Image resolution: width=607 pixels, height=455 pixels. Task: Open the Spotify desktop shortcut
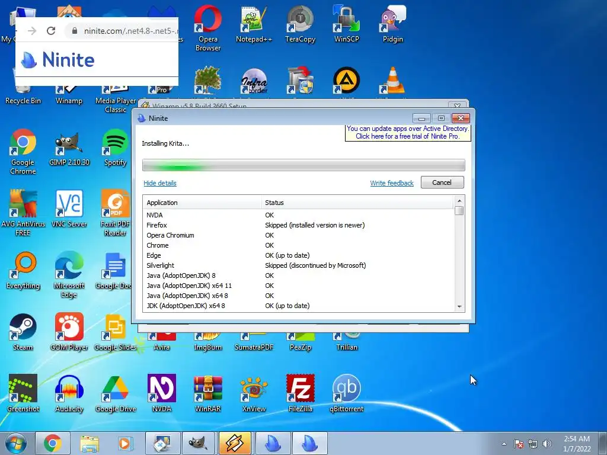(116, 148)
